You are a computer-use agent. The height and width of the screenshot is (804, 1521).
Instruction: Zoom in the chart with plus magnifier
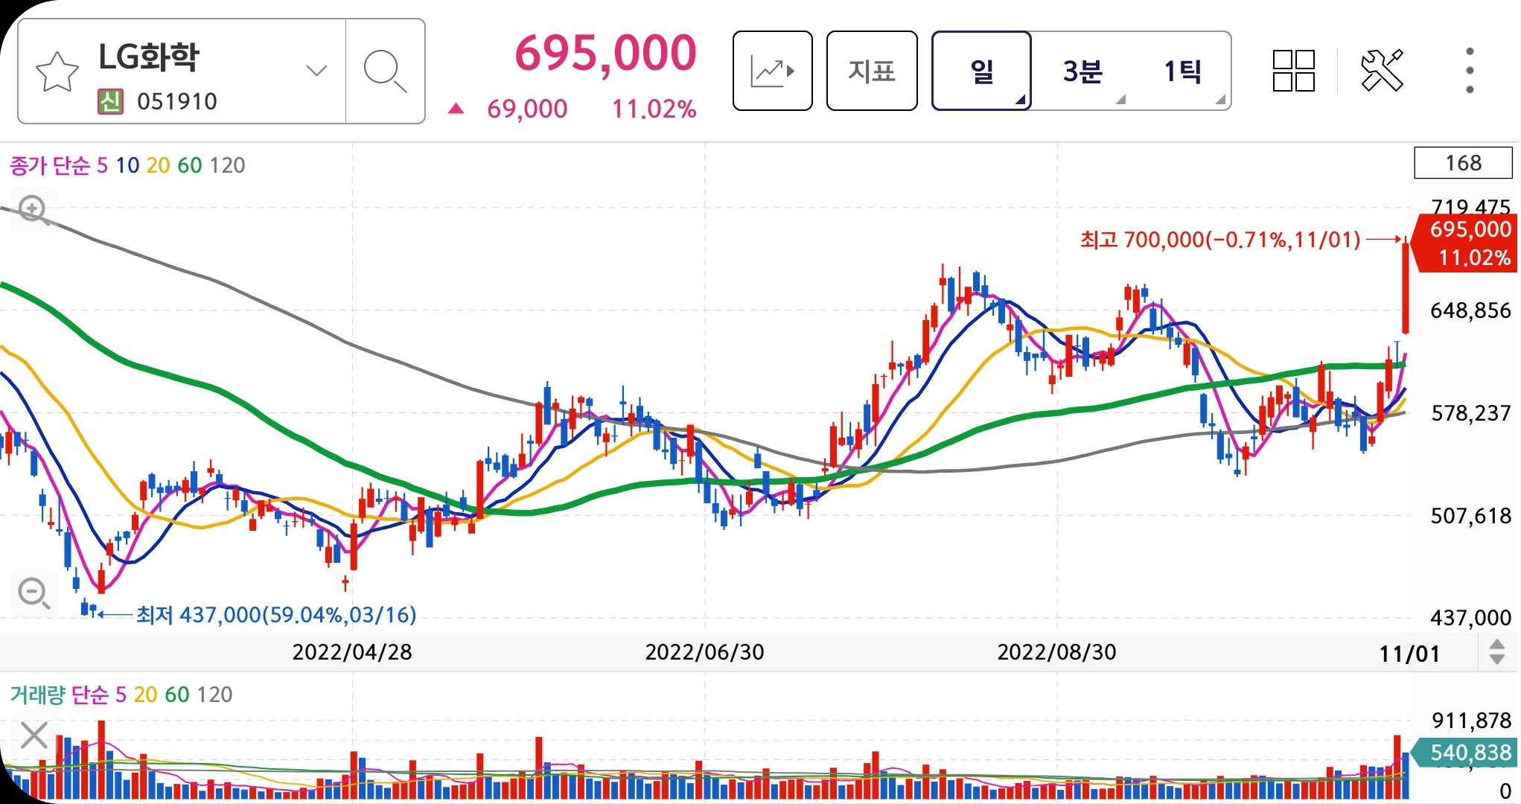click(34, 210)
